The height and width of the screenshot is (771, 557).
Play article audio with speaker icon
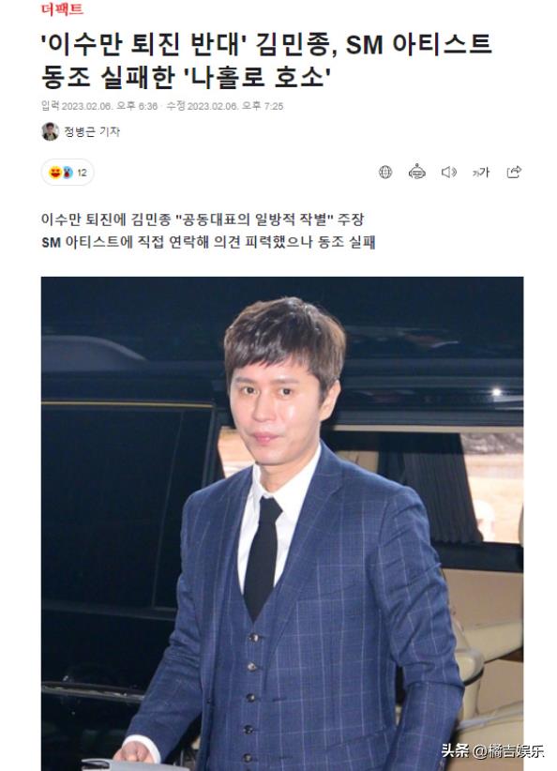tap(449, 172)
